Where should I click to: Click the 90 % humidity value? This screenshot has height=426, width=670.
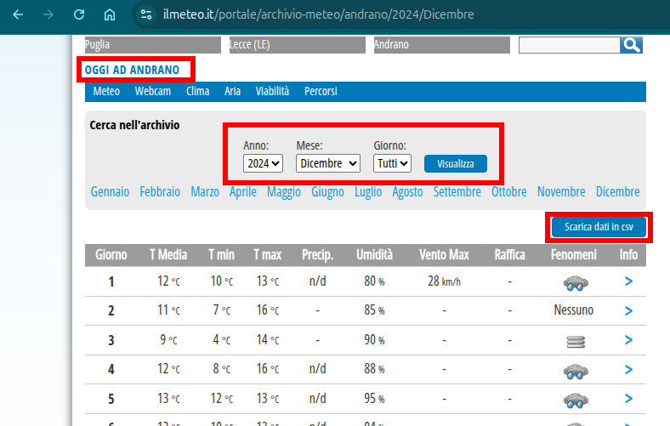coord(374,339)
